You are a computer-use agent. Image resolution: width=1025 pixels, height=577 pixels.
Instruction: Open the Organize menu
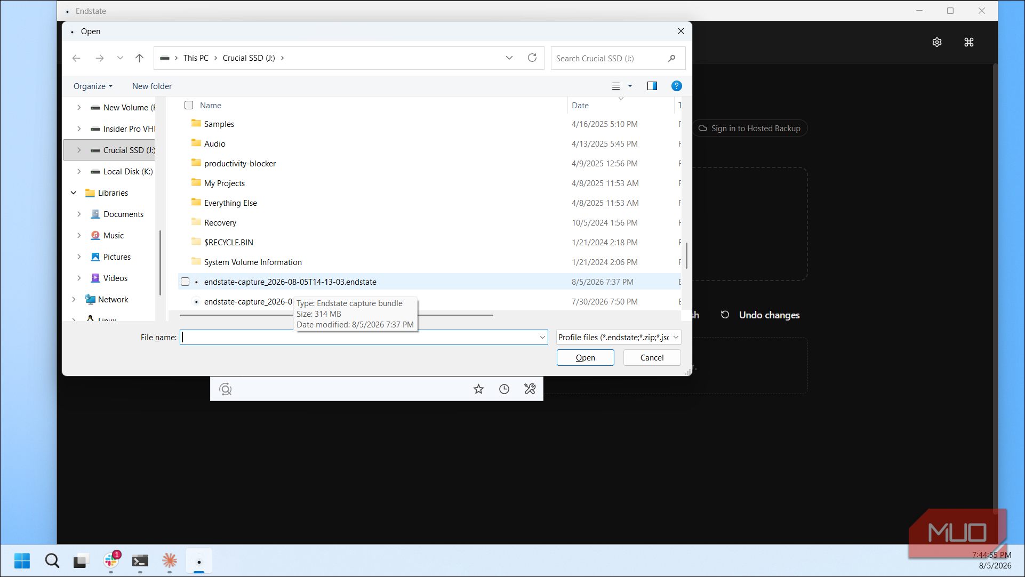click(x=93, y=86)
